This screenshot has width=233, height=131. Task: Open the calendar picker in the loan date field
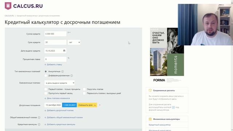[x=64, y=51]
